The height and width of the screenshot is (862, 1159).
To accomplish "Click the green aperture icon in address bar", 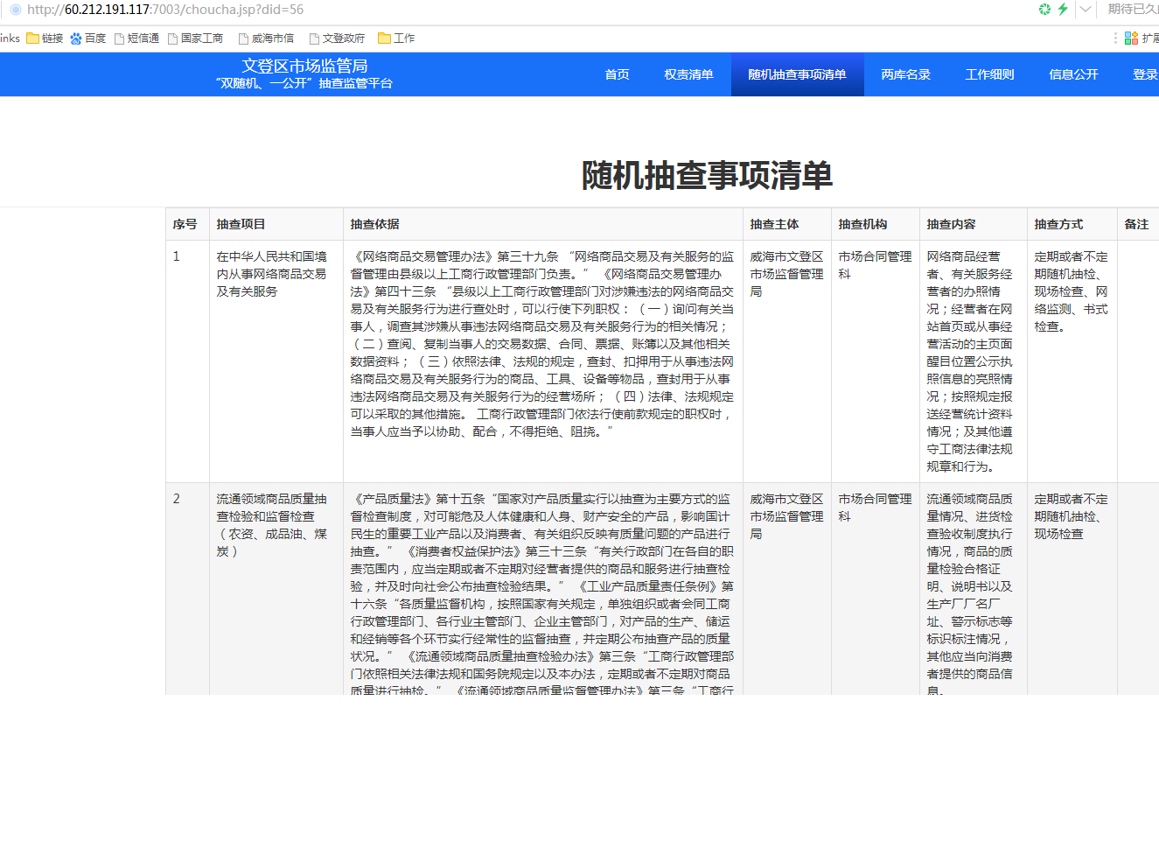I will tap(1044, 10).
